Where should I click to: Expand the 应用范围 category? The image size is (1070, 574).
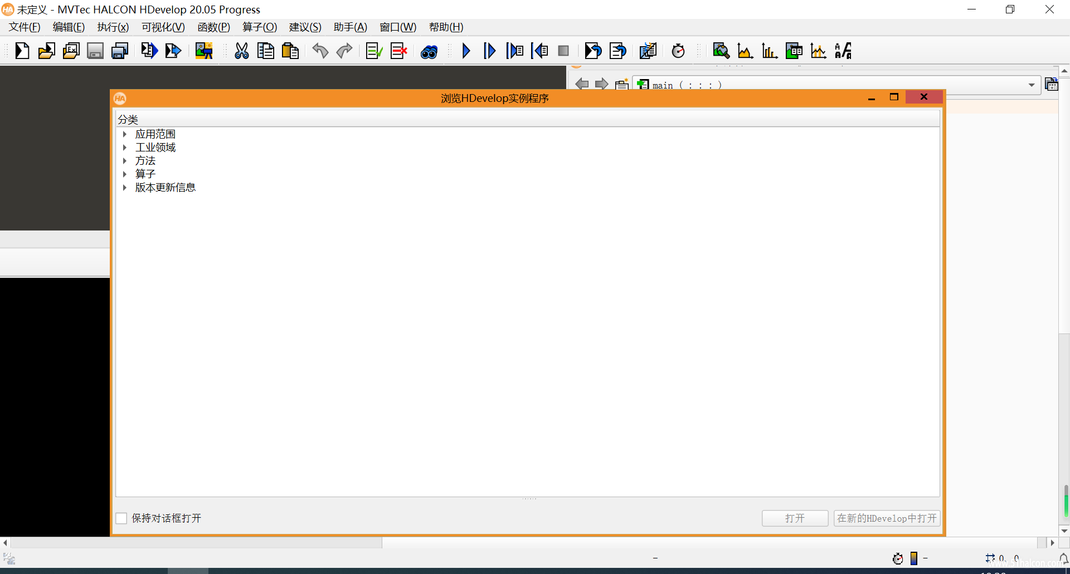tap(125, 134)
